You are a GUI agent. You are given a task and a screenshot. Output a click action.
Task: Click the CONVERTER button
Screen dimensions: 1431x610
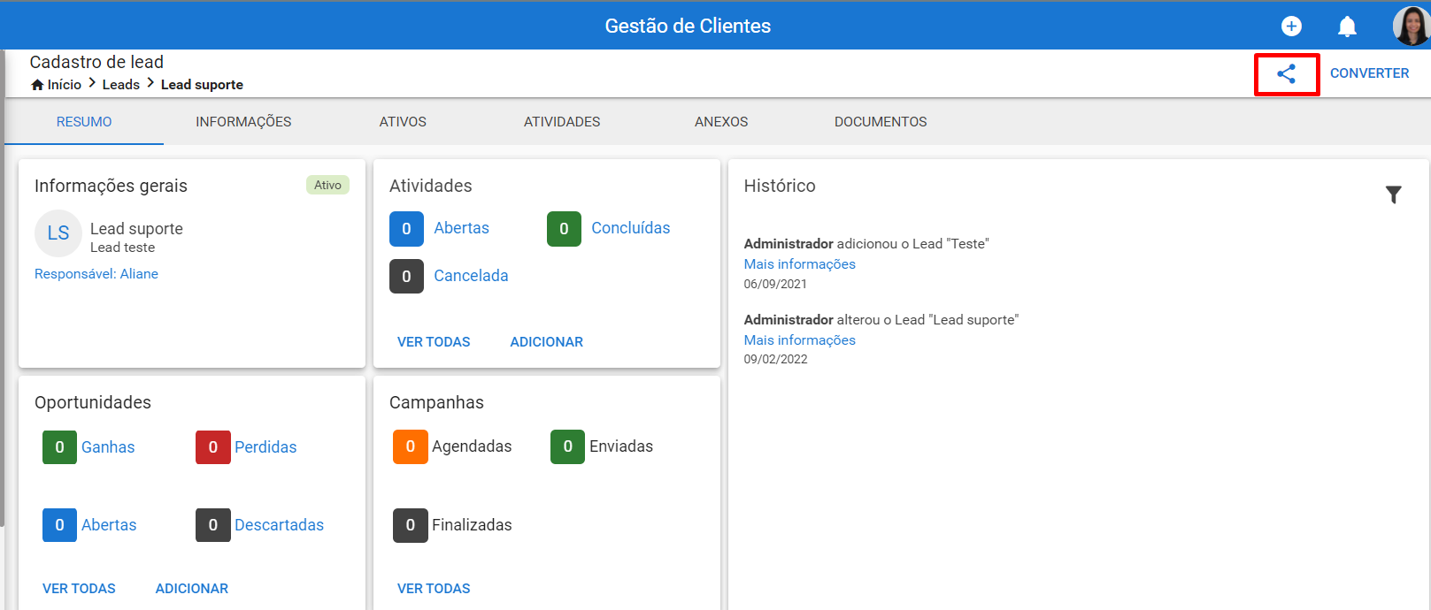(x=1369, y=73)
